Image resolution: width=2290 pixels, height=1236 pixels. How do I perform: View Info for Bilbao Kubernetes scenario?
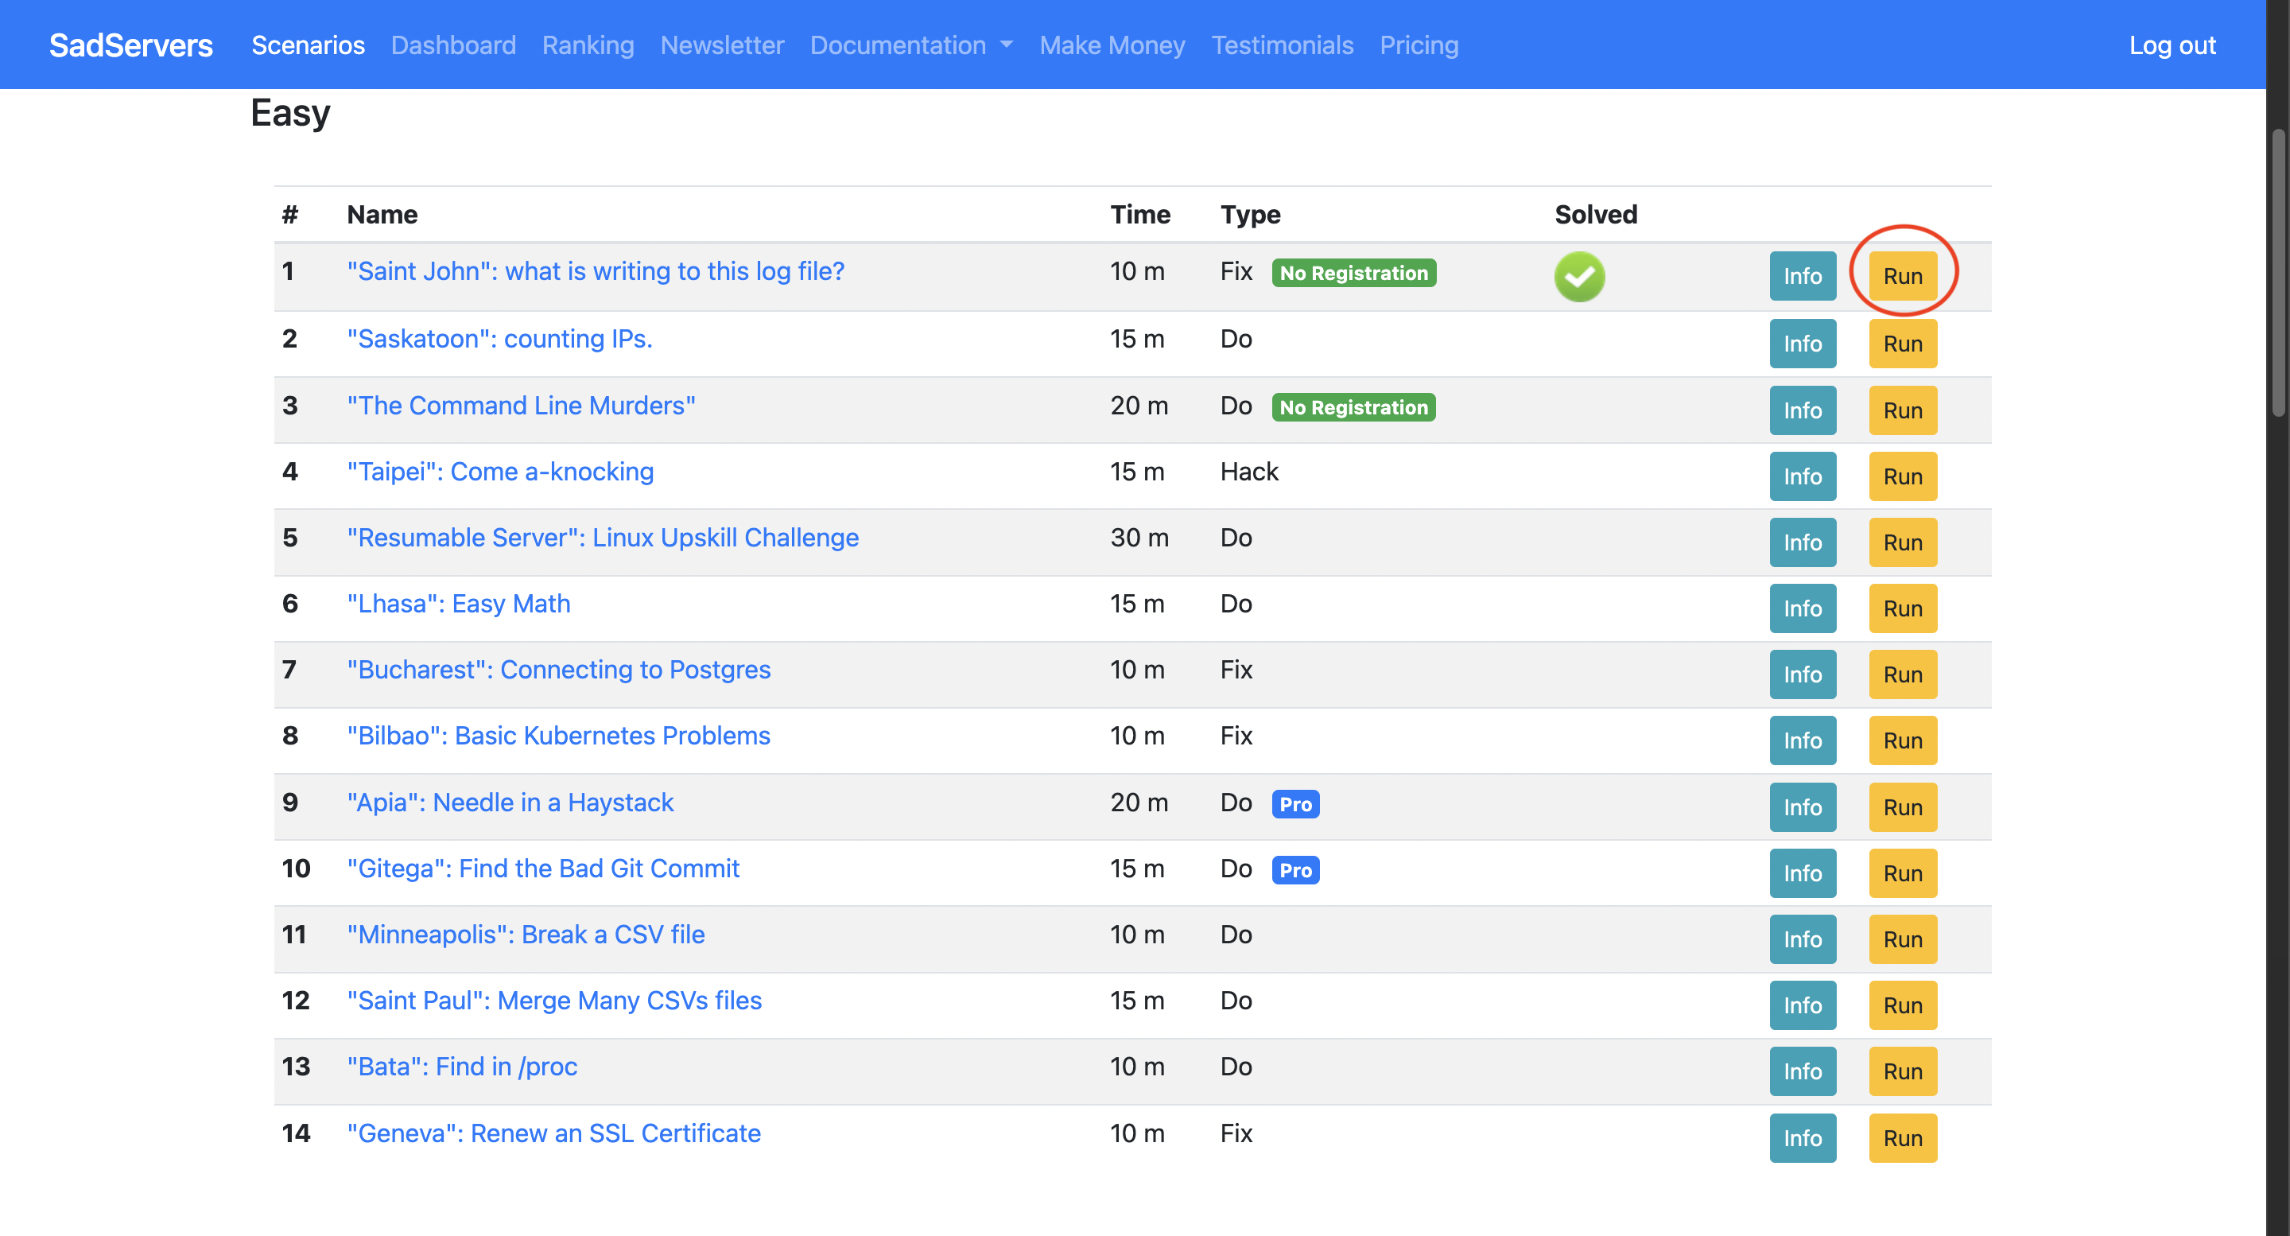[1802, 740]
